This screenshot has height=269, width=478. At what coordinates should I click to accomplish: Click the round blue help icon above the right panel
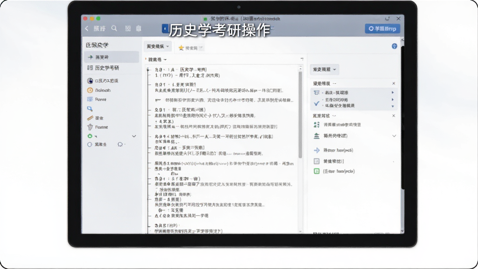coord(394,46)
